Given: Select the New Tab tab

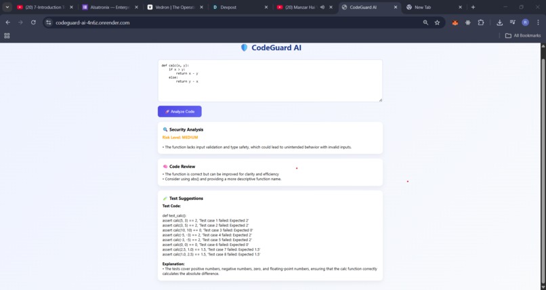Looking at the screenshot, I should (435, 7).
